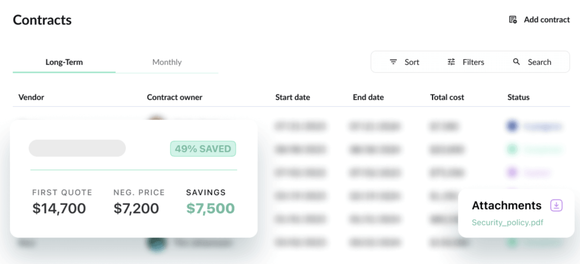Sort by the Total cost column header
Screen dimensions: 580x264
pyautogui.click(x=447, y=97)
